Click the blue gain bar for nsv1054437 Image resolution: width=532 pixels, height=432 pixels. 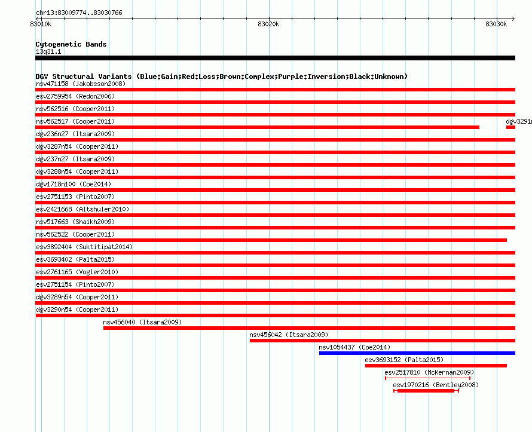pyautogui.click(x=417, y=353)
